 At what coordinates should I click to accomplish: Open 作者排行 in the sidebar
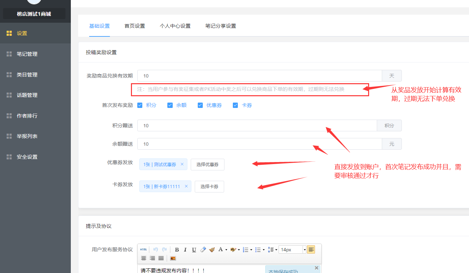click(x=35, y=116)
